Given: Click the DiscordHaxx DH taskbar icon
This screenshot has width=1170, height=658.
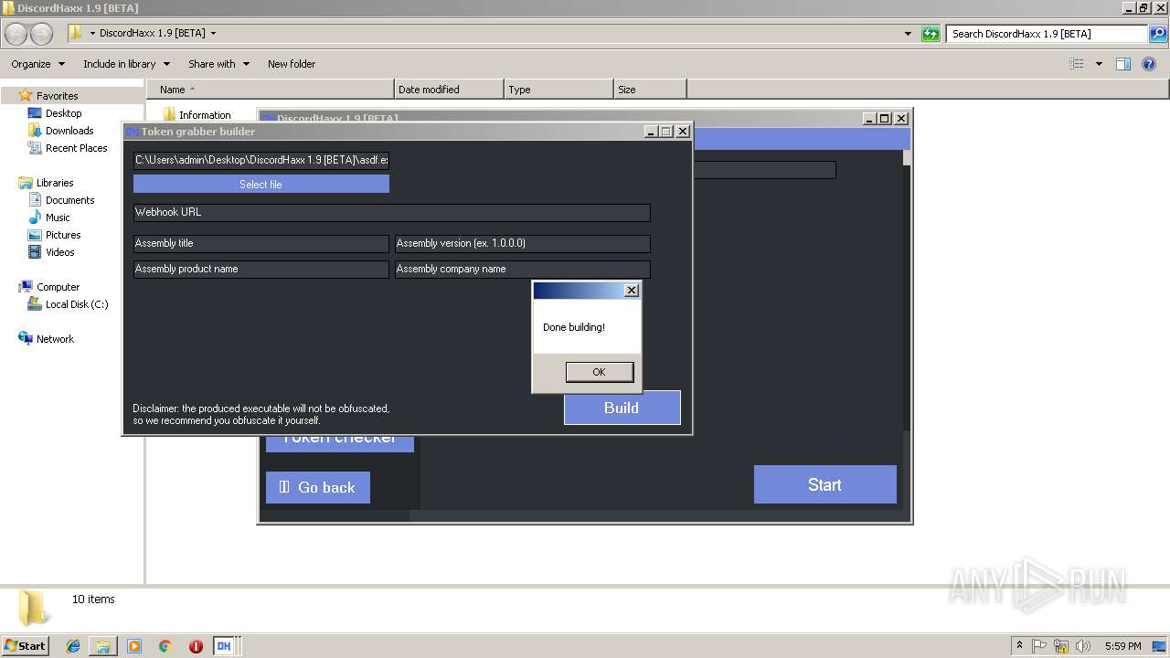Looking at the screenshot, I should point(224,646).
